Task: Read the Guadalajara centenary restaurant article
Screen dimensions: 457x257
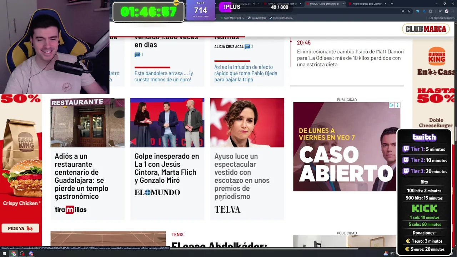Action: click(x=81, y=176)
